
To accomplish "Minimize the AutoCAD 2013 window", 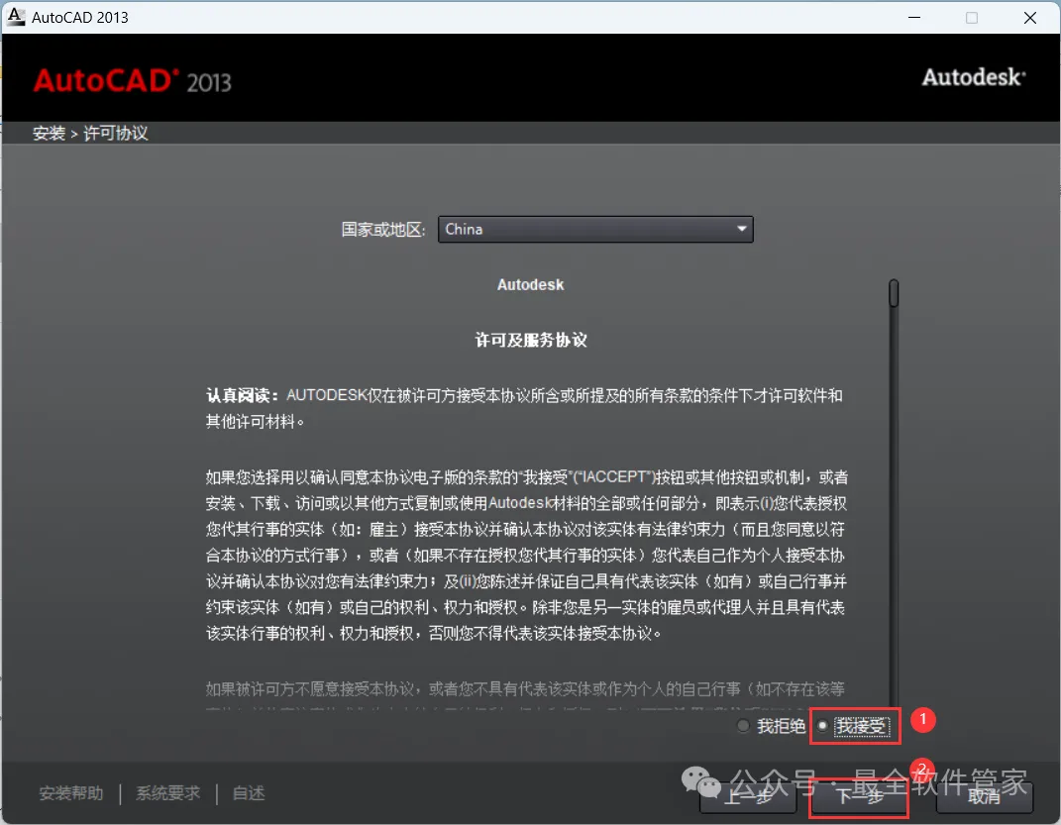I will coord(914,18).
